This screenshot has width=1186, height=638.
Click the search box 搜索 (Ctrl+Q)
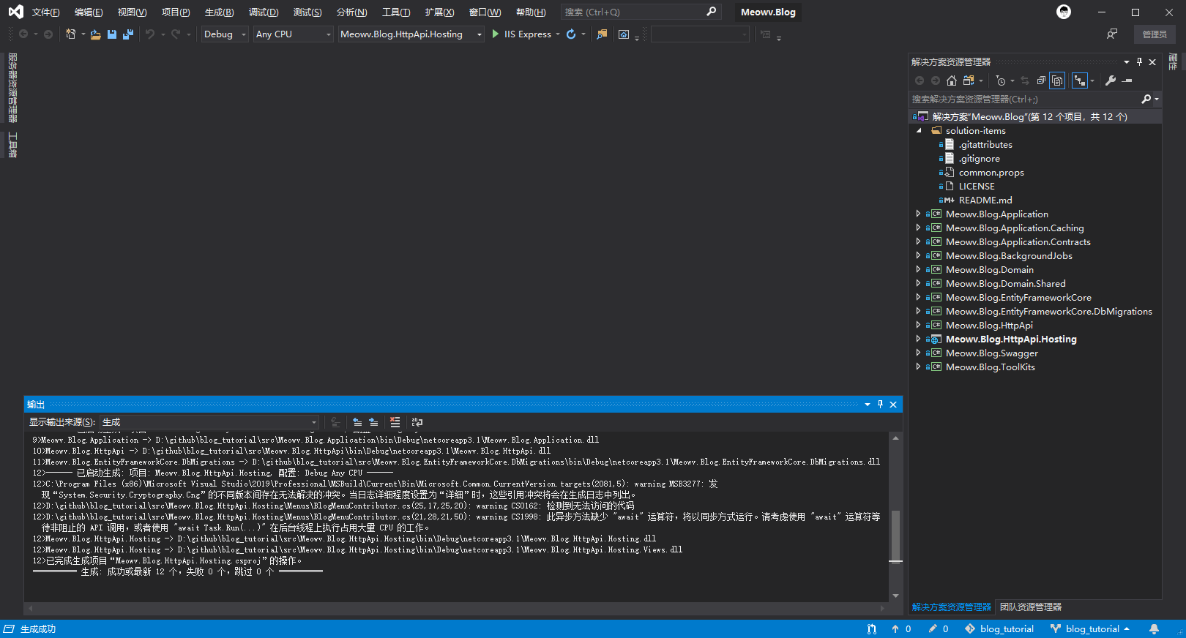click(641, 12)
